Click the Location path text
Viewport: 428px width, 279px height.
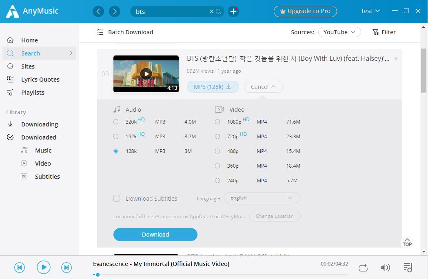click(x=179, y=217)
